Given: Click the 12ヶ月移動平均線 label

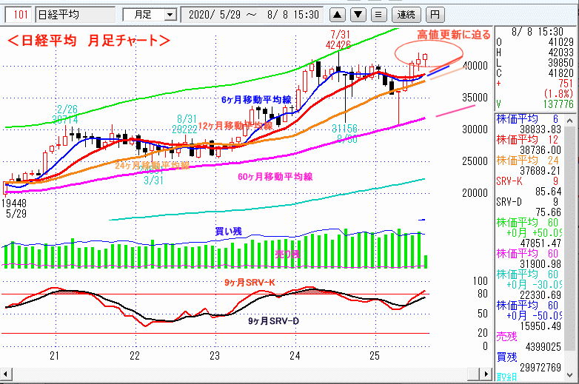Looking at the screenshot, I should [235, 126].
